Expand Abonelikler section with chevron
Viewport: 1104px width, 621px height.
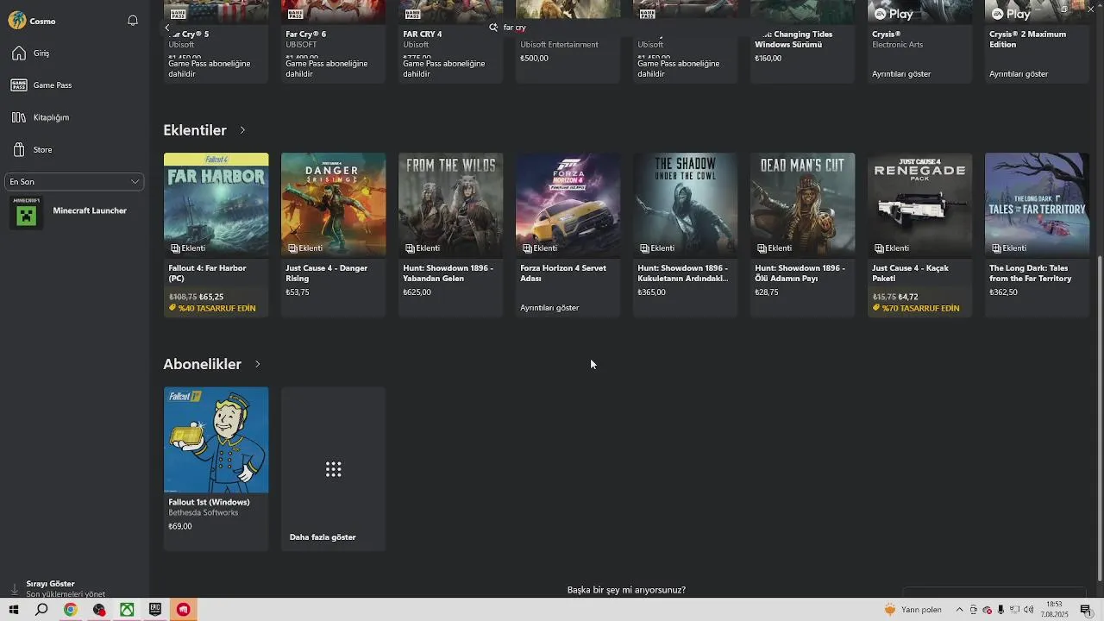[257, 364]
